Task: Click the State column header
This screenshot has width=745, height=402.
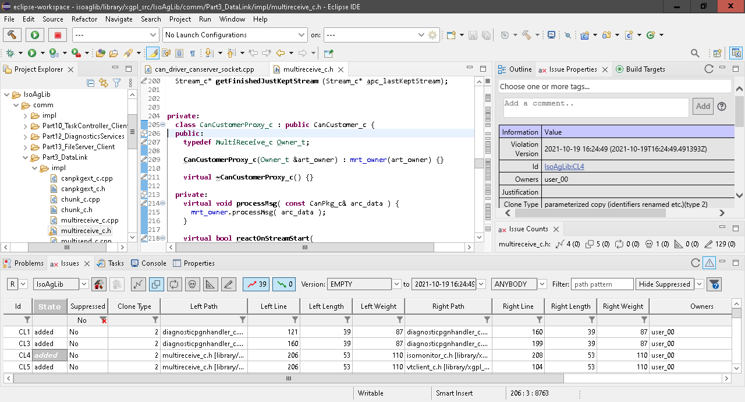Action: (49, 306)
